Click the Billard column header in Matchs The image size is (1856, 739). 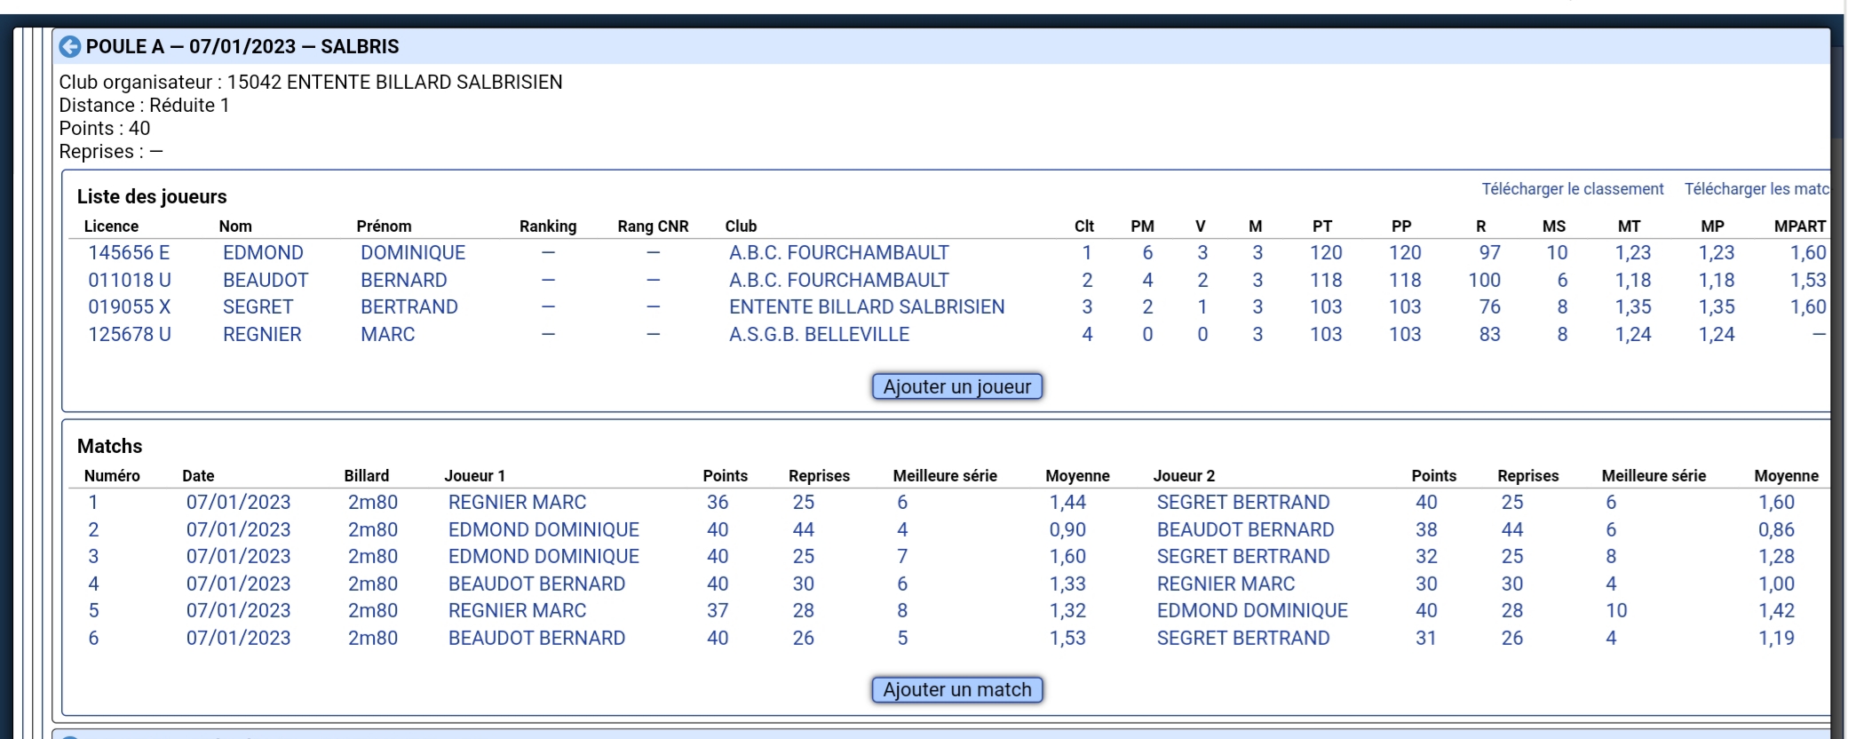click(367, 476)
